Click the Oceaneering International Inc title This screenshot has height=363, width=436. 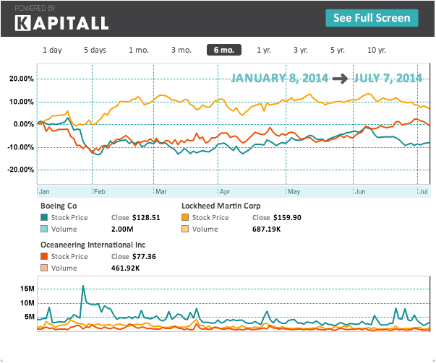(x=93, y=245)
